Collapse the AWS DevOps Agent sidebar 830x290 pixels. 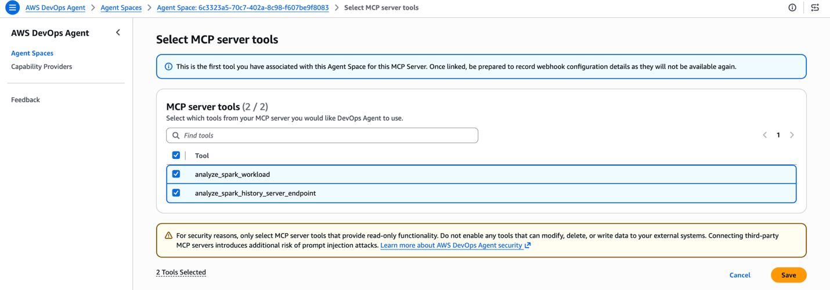click(x=118, y=32)
